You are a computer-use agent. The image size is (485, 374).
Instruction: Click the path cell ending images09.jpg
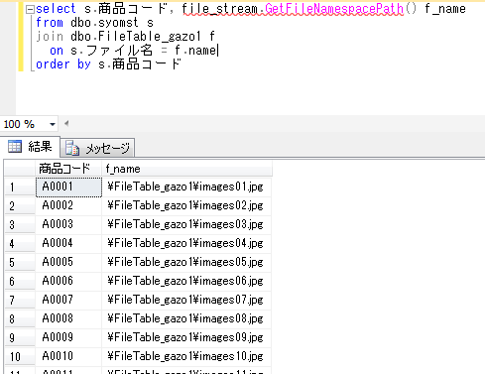pyautogui.click(x=186, y=338)
